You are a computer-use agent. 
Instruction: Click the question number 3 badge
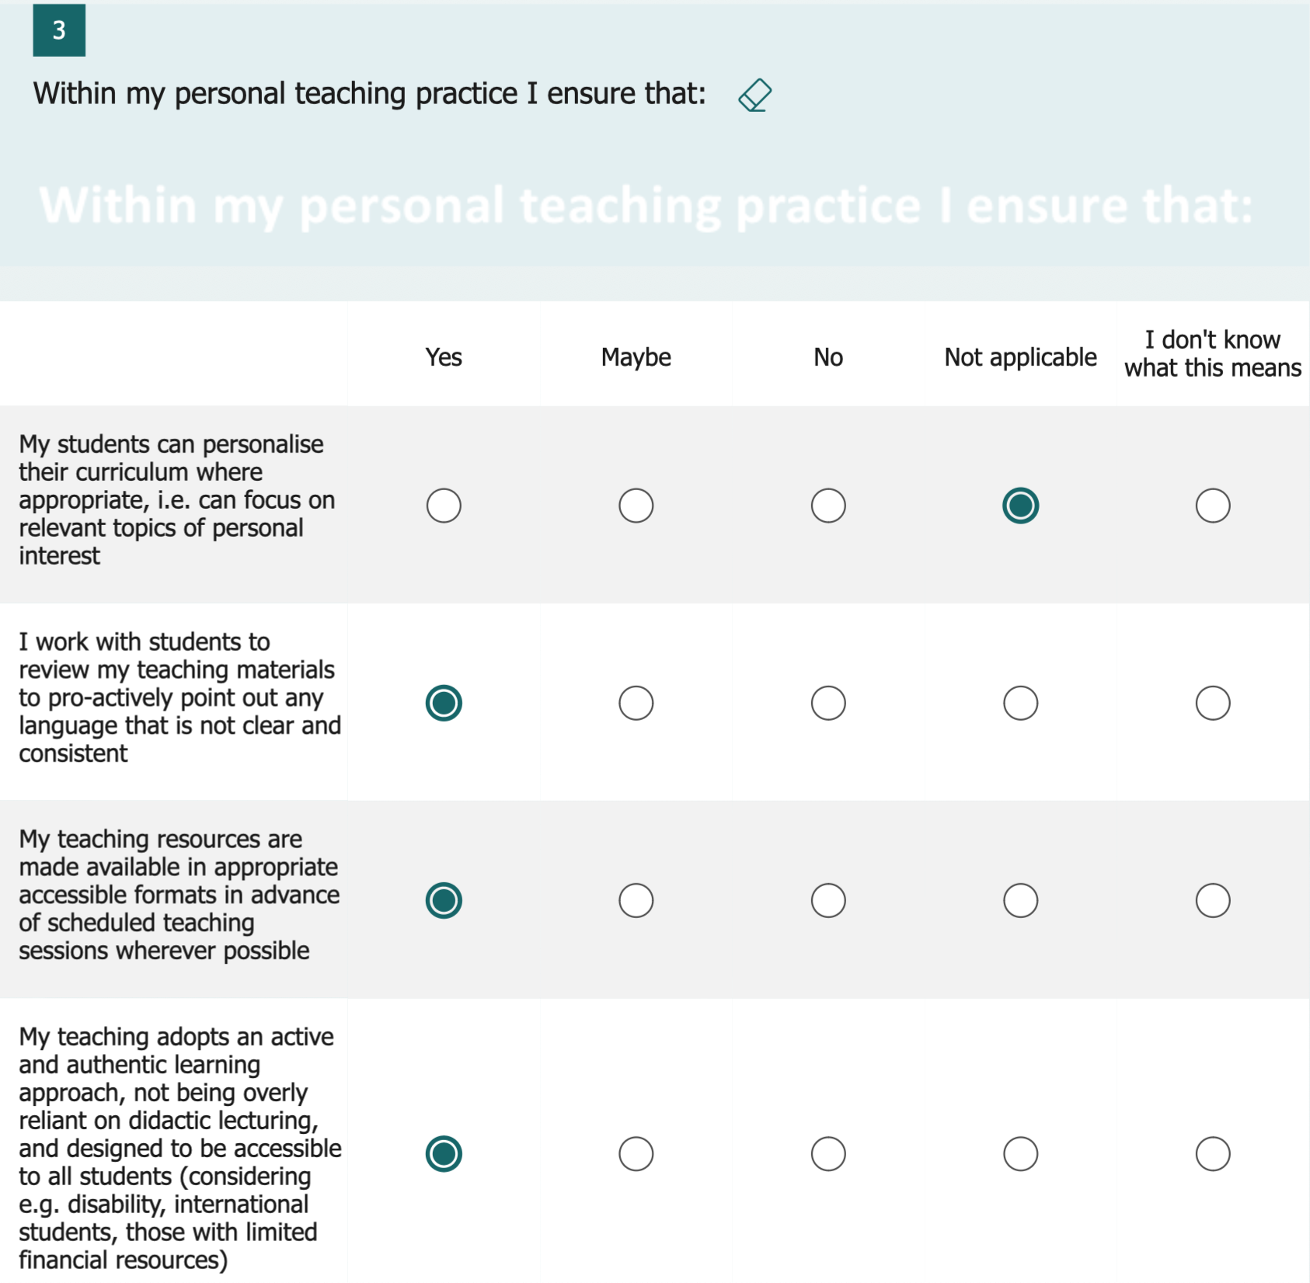click(x=59, y=30)
